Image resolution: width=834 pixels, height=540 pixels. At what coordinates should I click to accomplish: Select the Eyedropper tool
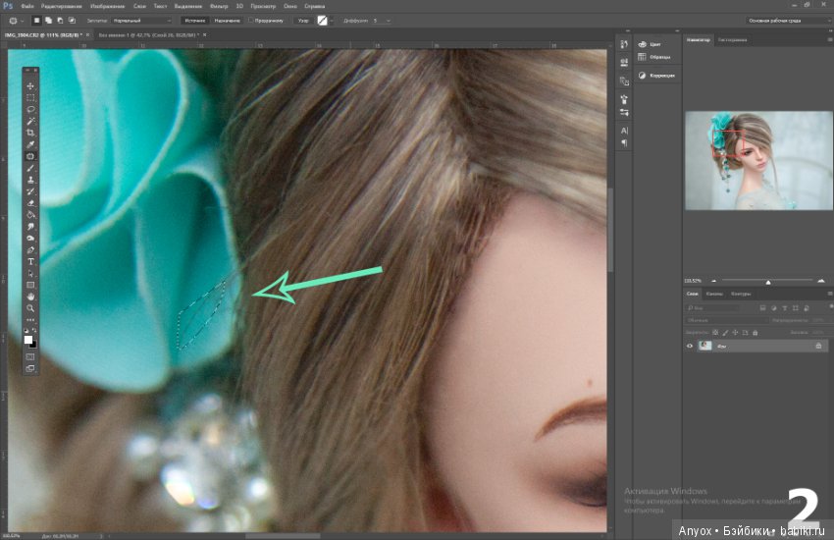click(x=30, y=144)
